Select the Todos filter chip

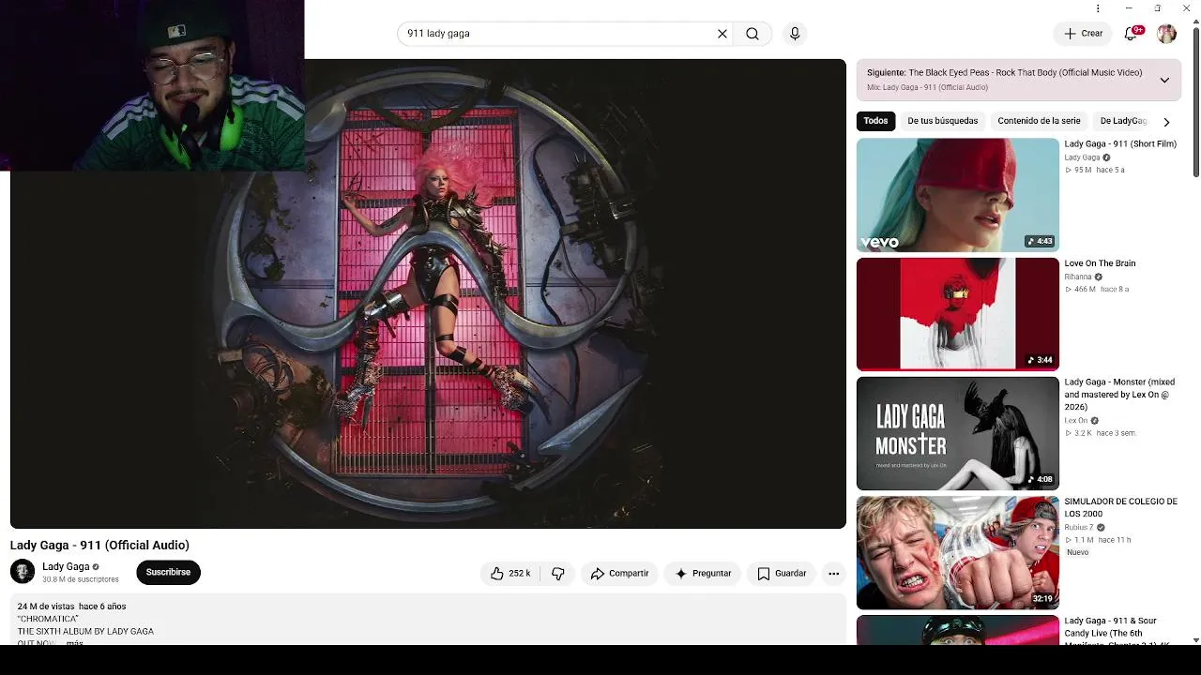875,121
